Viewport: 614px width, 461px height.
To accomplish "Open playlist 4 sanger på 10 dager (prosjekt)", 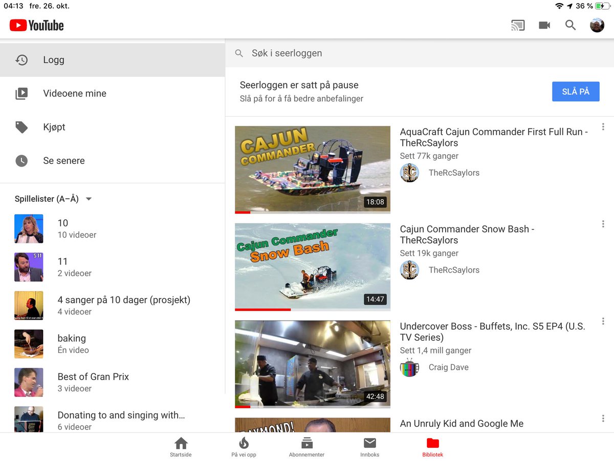I will pos(113,305).
